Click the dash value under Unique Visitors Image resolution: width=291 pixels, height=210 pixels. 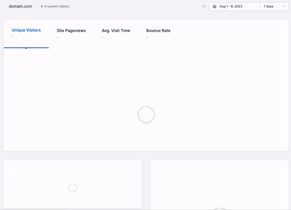13,37
